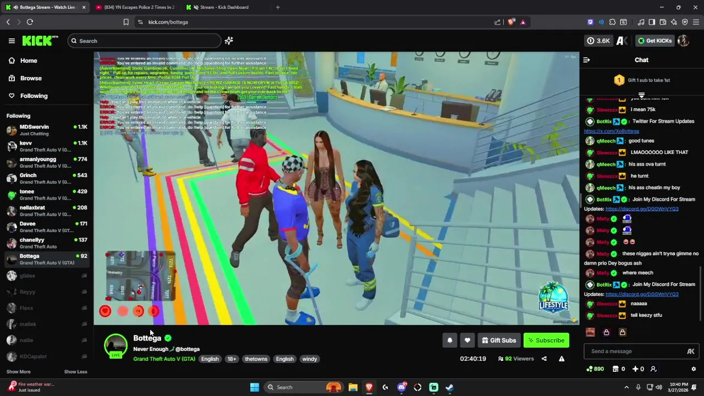Show hidden system tray icons
Viewport: 704px width, 396px height.
click(x=626, y=387)
